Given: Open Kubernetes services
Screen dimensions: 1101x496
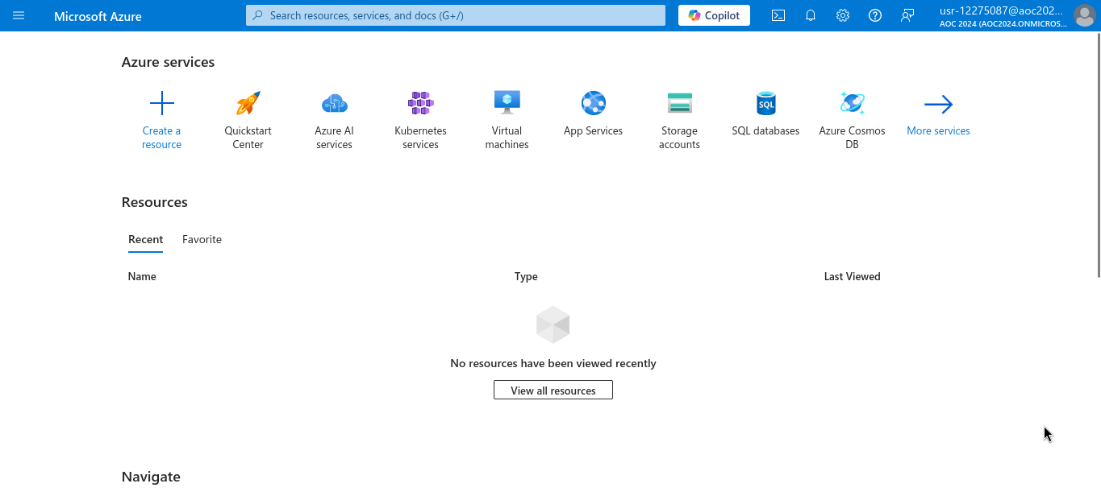Looking at the screenshot, I should (x=420, y=104).
